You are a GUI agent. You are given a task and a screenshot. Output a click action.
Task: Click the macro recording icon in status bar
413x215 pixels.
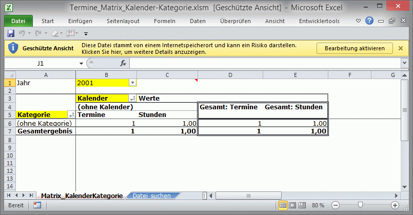click(37, 205)
